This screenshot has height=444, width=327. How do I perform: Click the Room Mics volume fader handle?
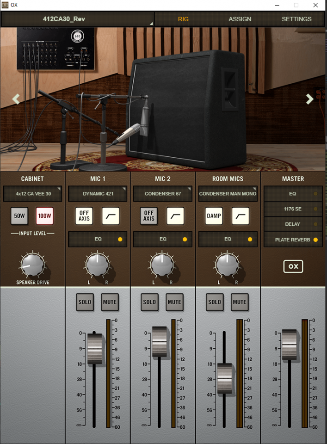point(224,378)
